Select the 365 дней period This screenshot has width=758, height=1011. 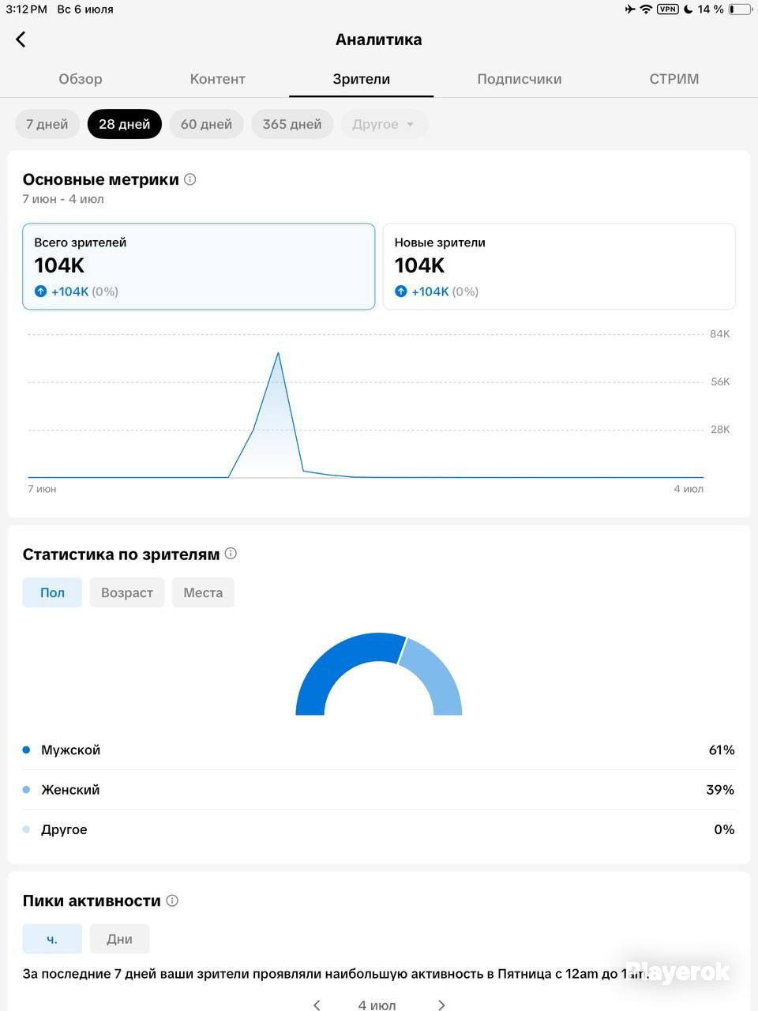click(x=292, y=124)
